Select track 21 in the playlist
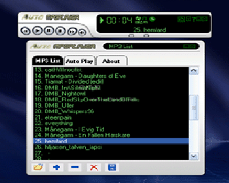The height and width of the screenshot is (183, 229). pyautogui.click(x=111, y=117)
